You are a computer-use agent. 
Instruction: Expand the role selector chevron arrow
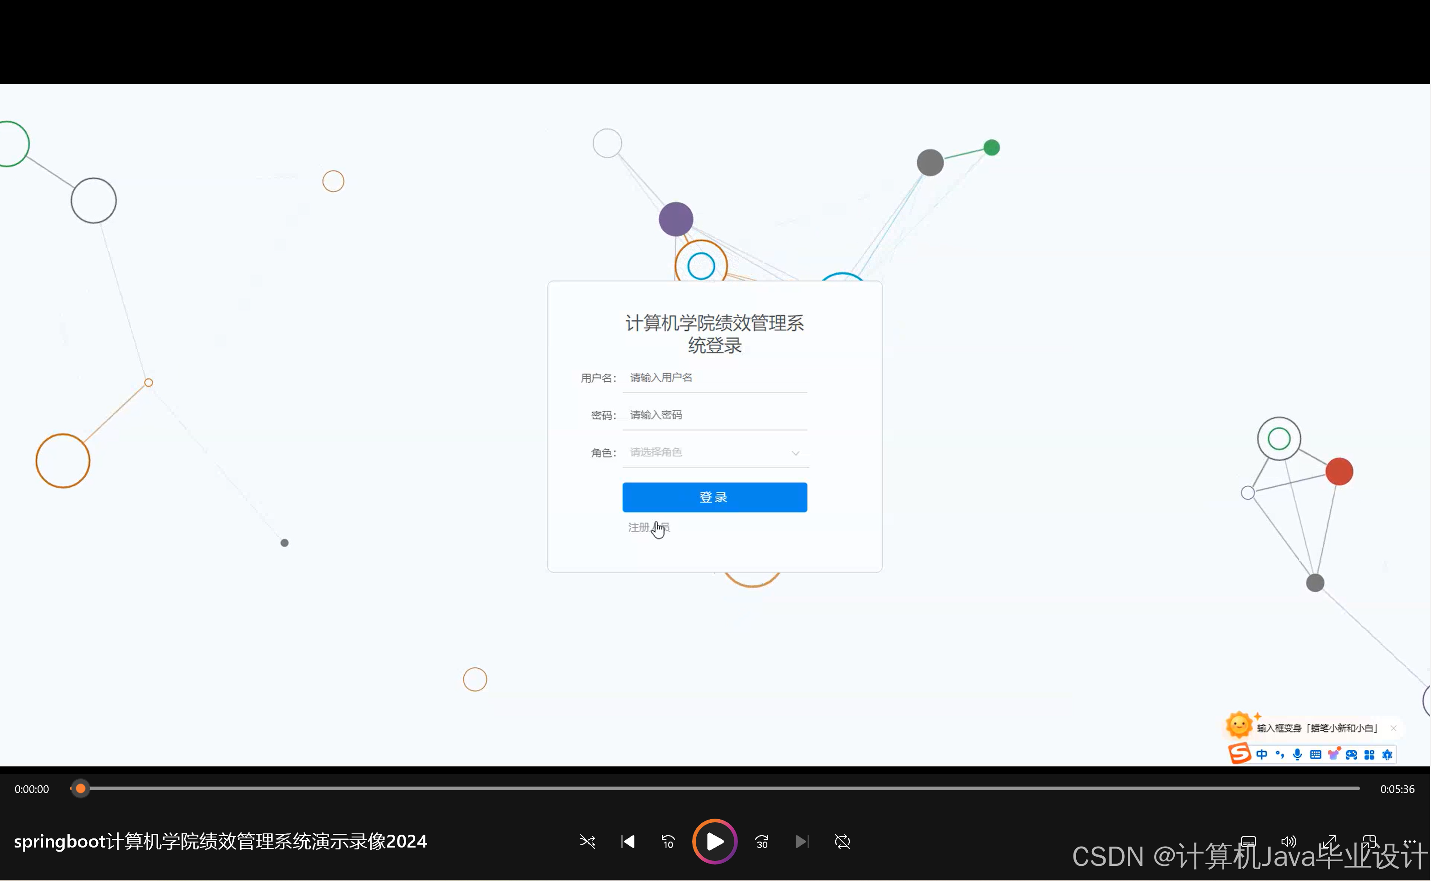click(795, 453)
